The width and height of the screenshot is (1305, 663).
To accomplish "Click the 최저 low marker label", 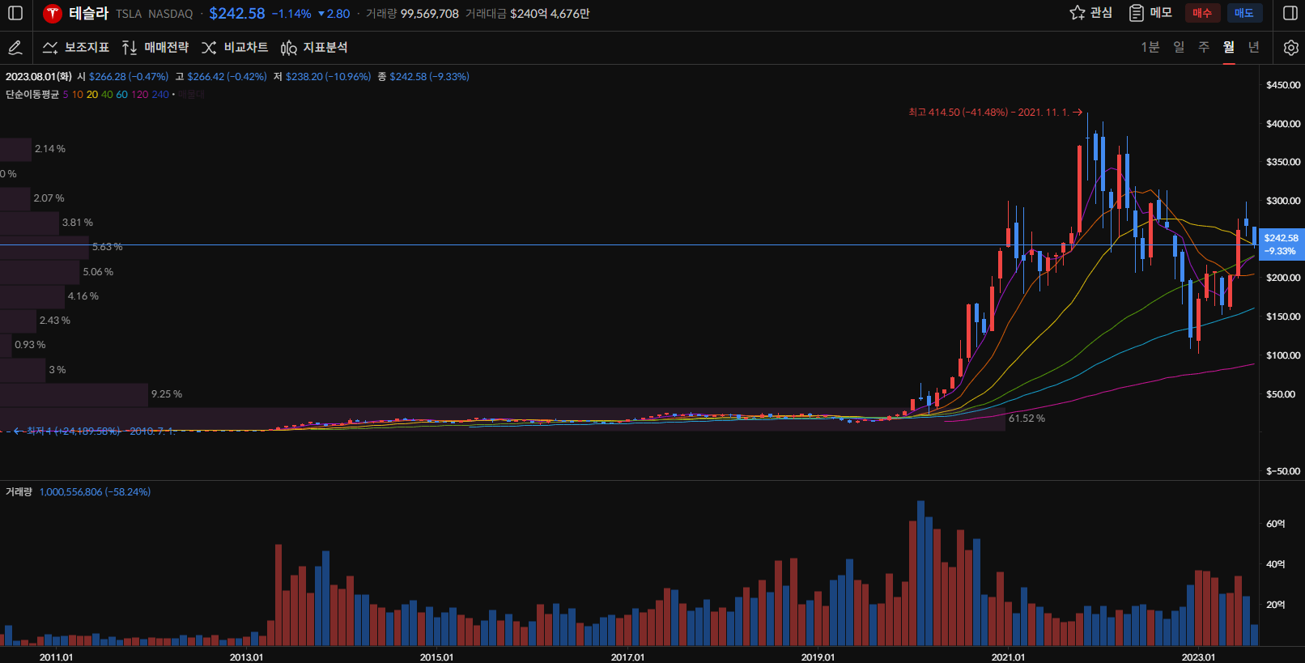I will click(95, 431).
